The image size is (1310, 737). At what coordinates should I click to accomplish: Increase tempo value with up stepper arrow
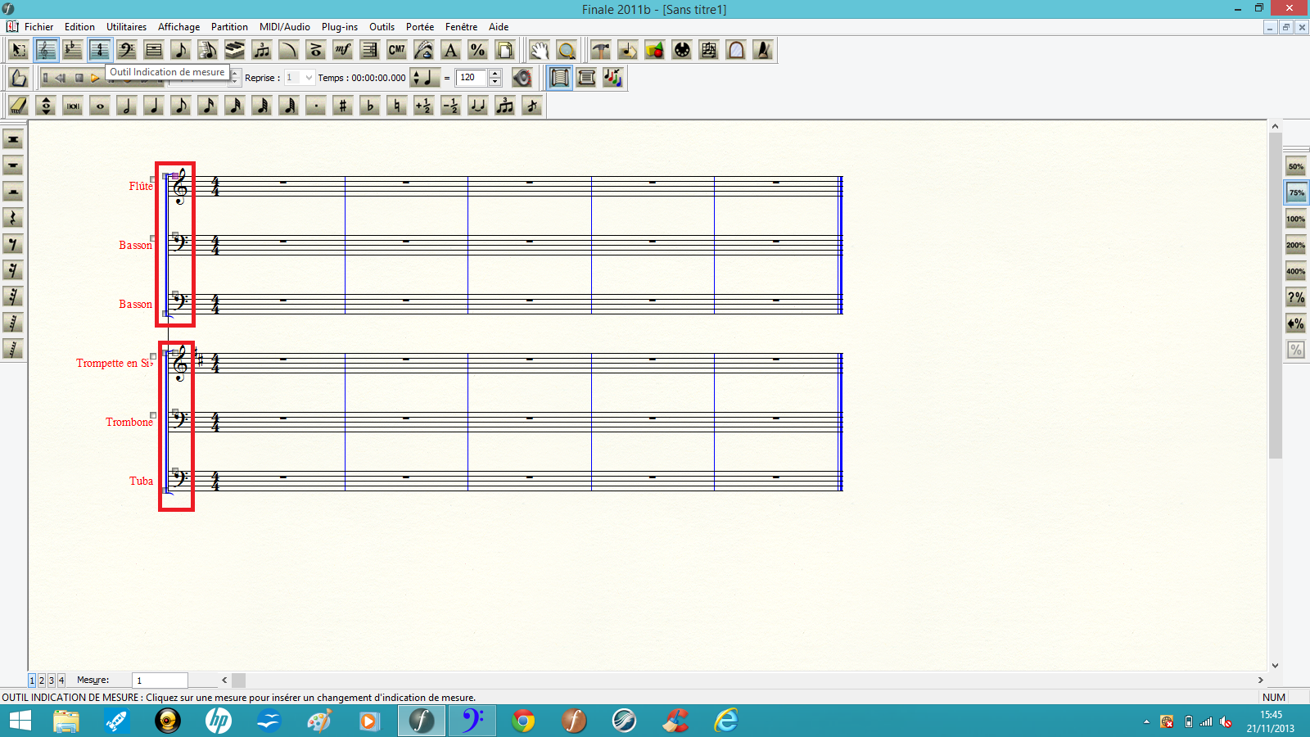coord(495,74)
